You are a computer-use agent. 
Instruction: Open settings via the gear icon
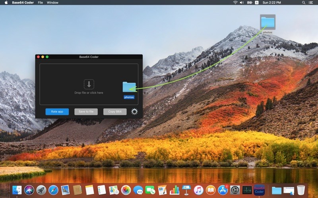coord(134,112)
